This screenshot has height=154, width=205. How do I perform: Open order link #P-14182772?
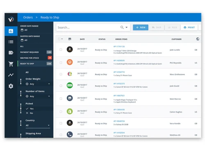coord(119,72)
